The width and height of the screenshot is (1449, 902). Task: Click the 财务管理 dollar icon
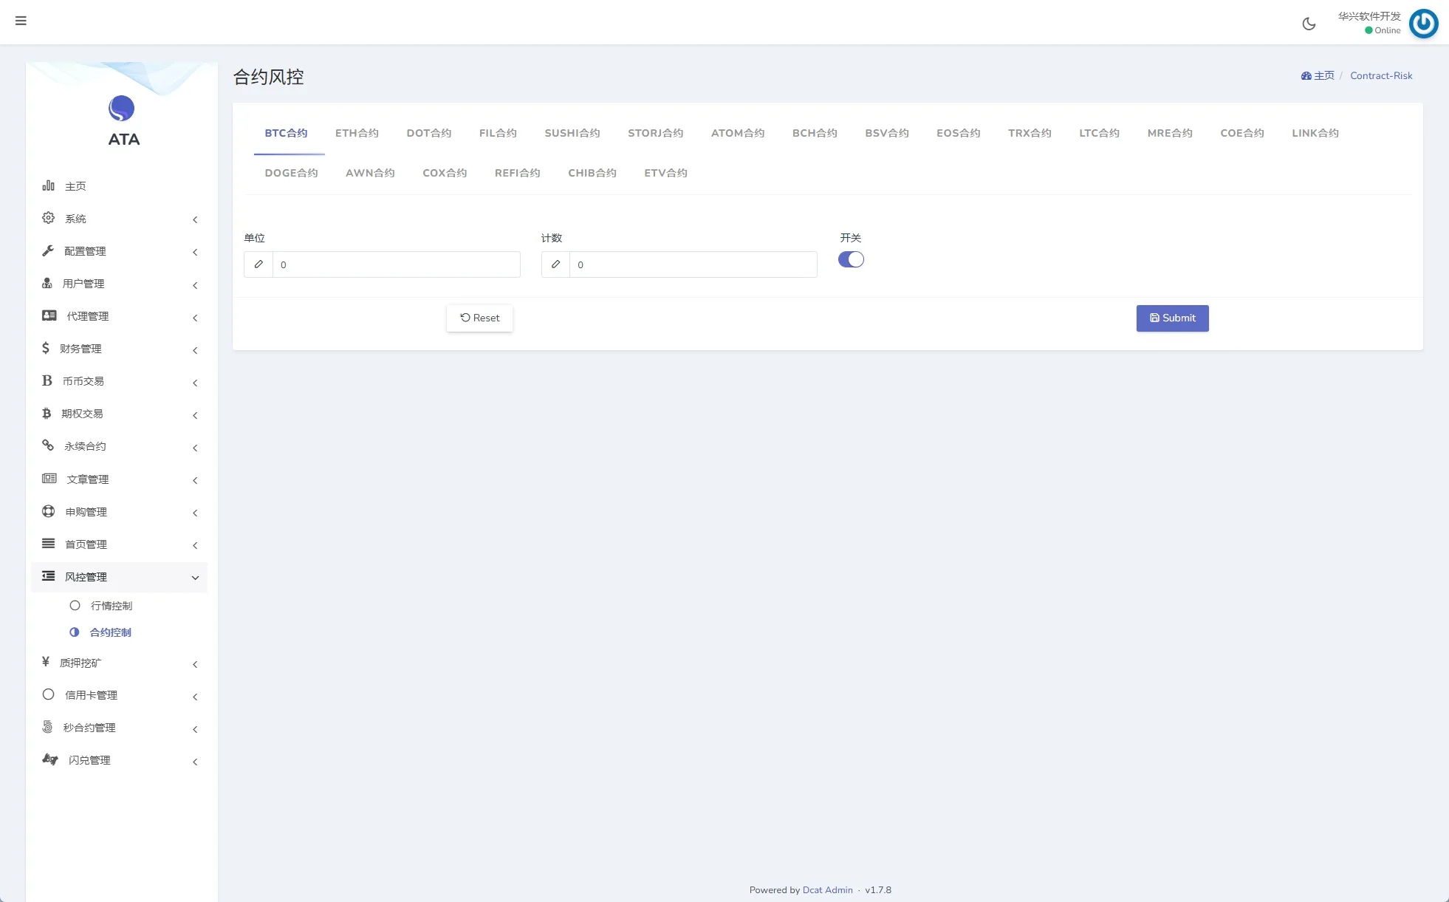(46, 349)
